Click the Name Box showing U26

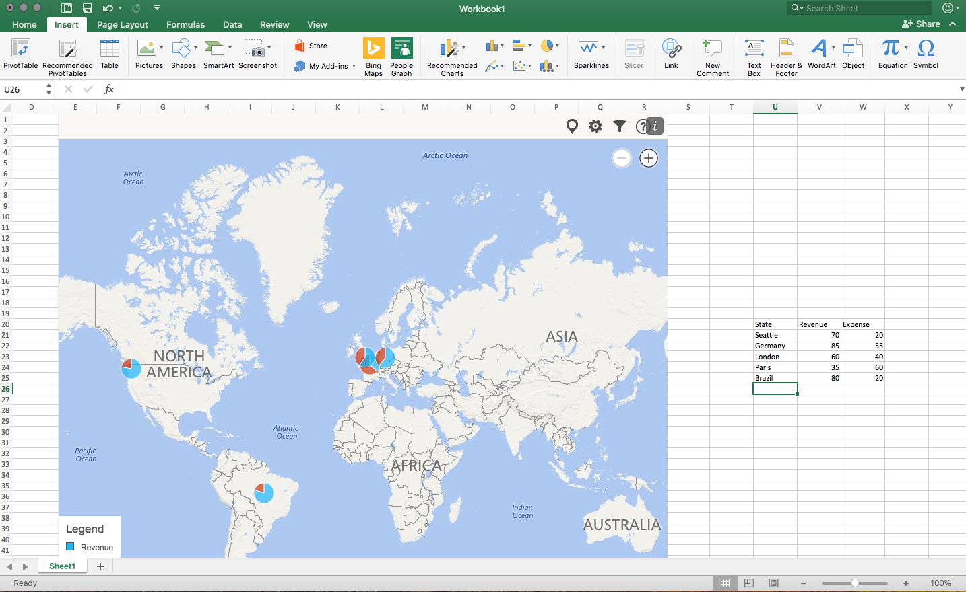click(24, 89)
